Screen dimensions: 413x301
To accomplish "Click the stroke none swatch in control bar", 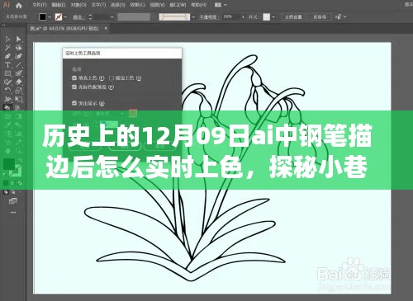I will (x=59, y=17).
